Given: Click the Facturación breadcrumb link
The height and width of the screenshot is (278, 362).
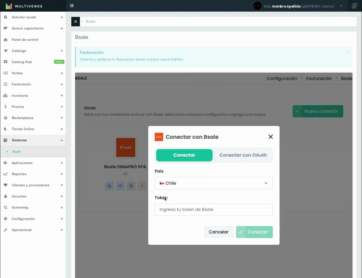Looking at the screenshot, I should coord(319,78).
